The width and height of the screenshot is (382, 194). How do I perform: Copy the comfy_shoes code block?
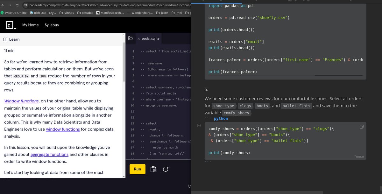coord(362,127)
